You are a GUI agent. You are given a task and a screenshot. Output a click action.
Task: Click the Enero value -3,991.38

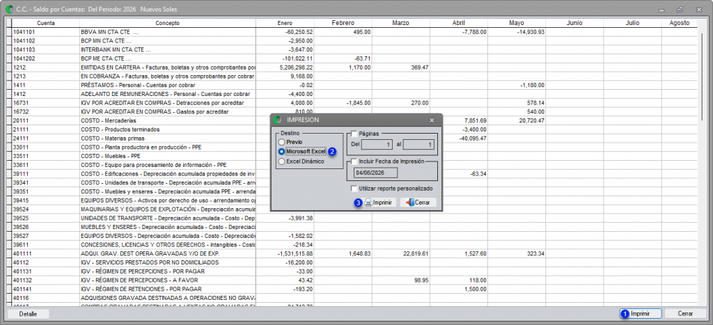pos(285,219)
